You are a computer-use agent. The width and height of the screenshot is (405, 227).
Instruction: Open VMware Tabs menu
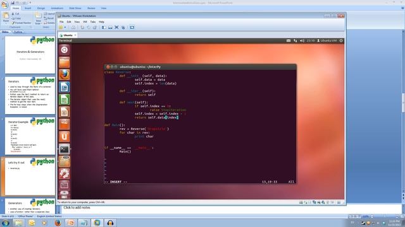tap(93, 22)
